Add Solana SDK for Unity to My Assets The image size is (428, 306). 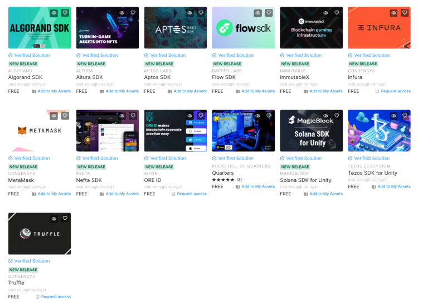pos(323,194)
